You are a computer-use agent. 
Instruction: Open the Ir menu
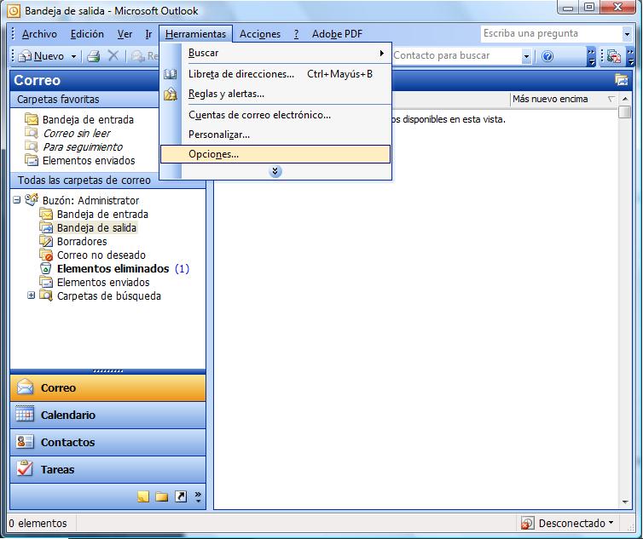pyautogui.click(x=148, y=34)
